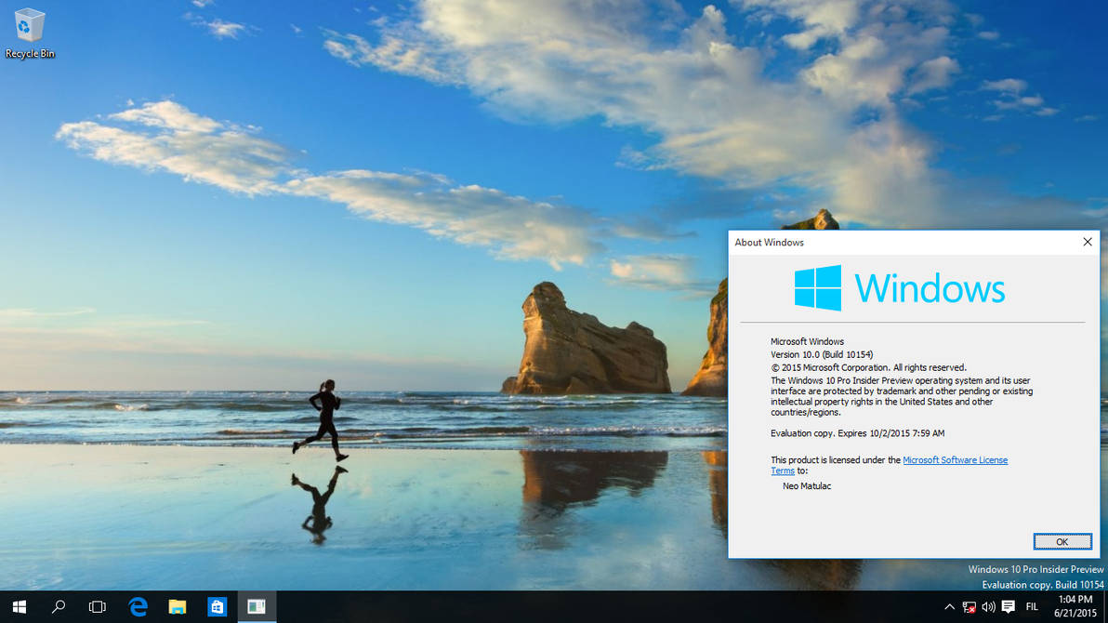Screen dimensions: 1108x623
Task: Open the Recycle Bin desktop icon
Action: [x=29, y=33]
